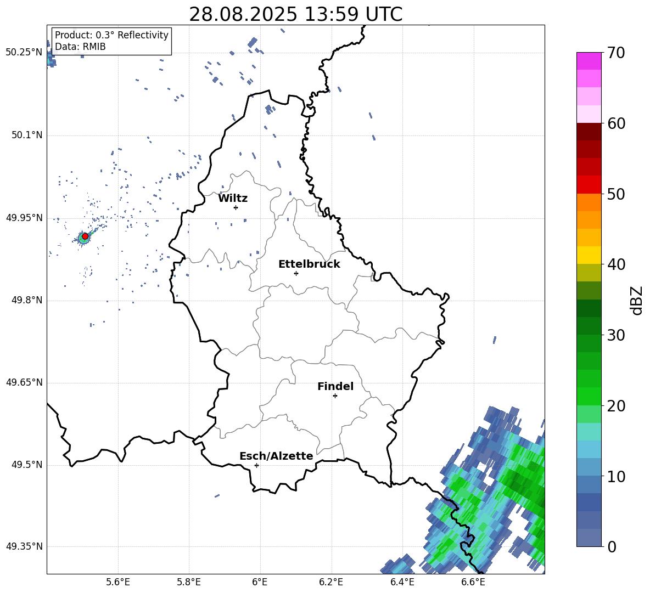Click the red radar location dot
650x593 pixels.
pos(85,236)
